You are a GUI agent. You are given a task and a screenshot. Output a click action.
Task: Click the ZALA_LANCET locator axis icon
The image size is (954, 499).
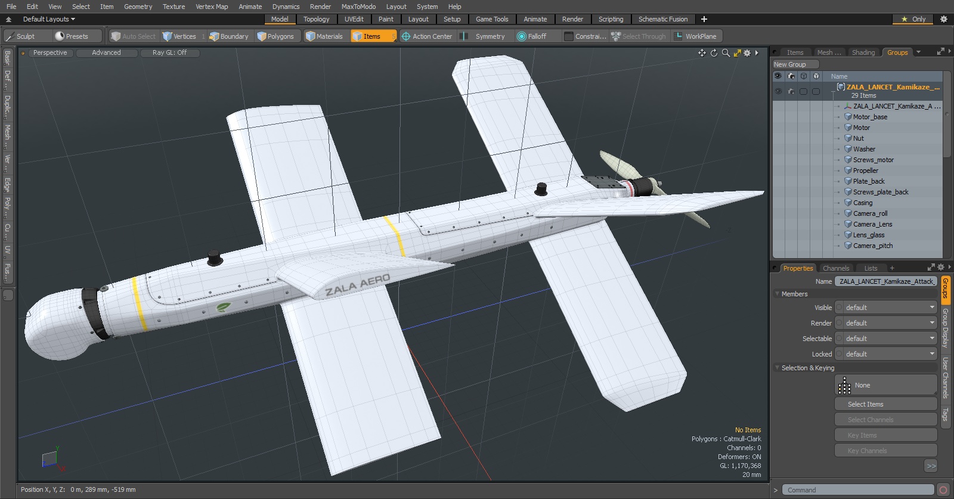pos(848,106)
